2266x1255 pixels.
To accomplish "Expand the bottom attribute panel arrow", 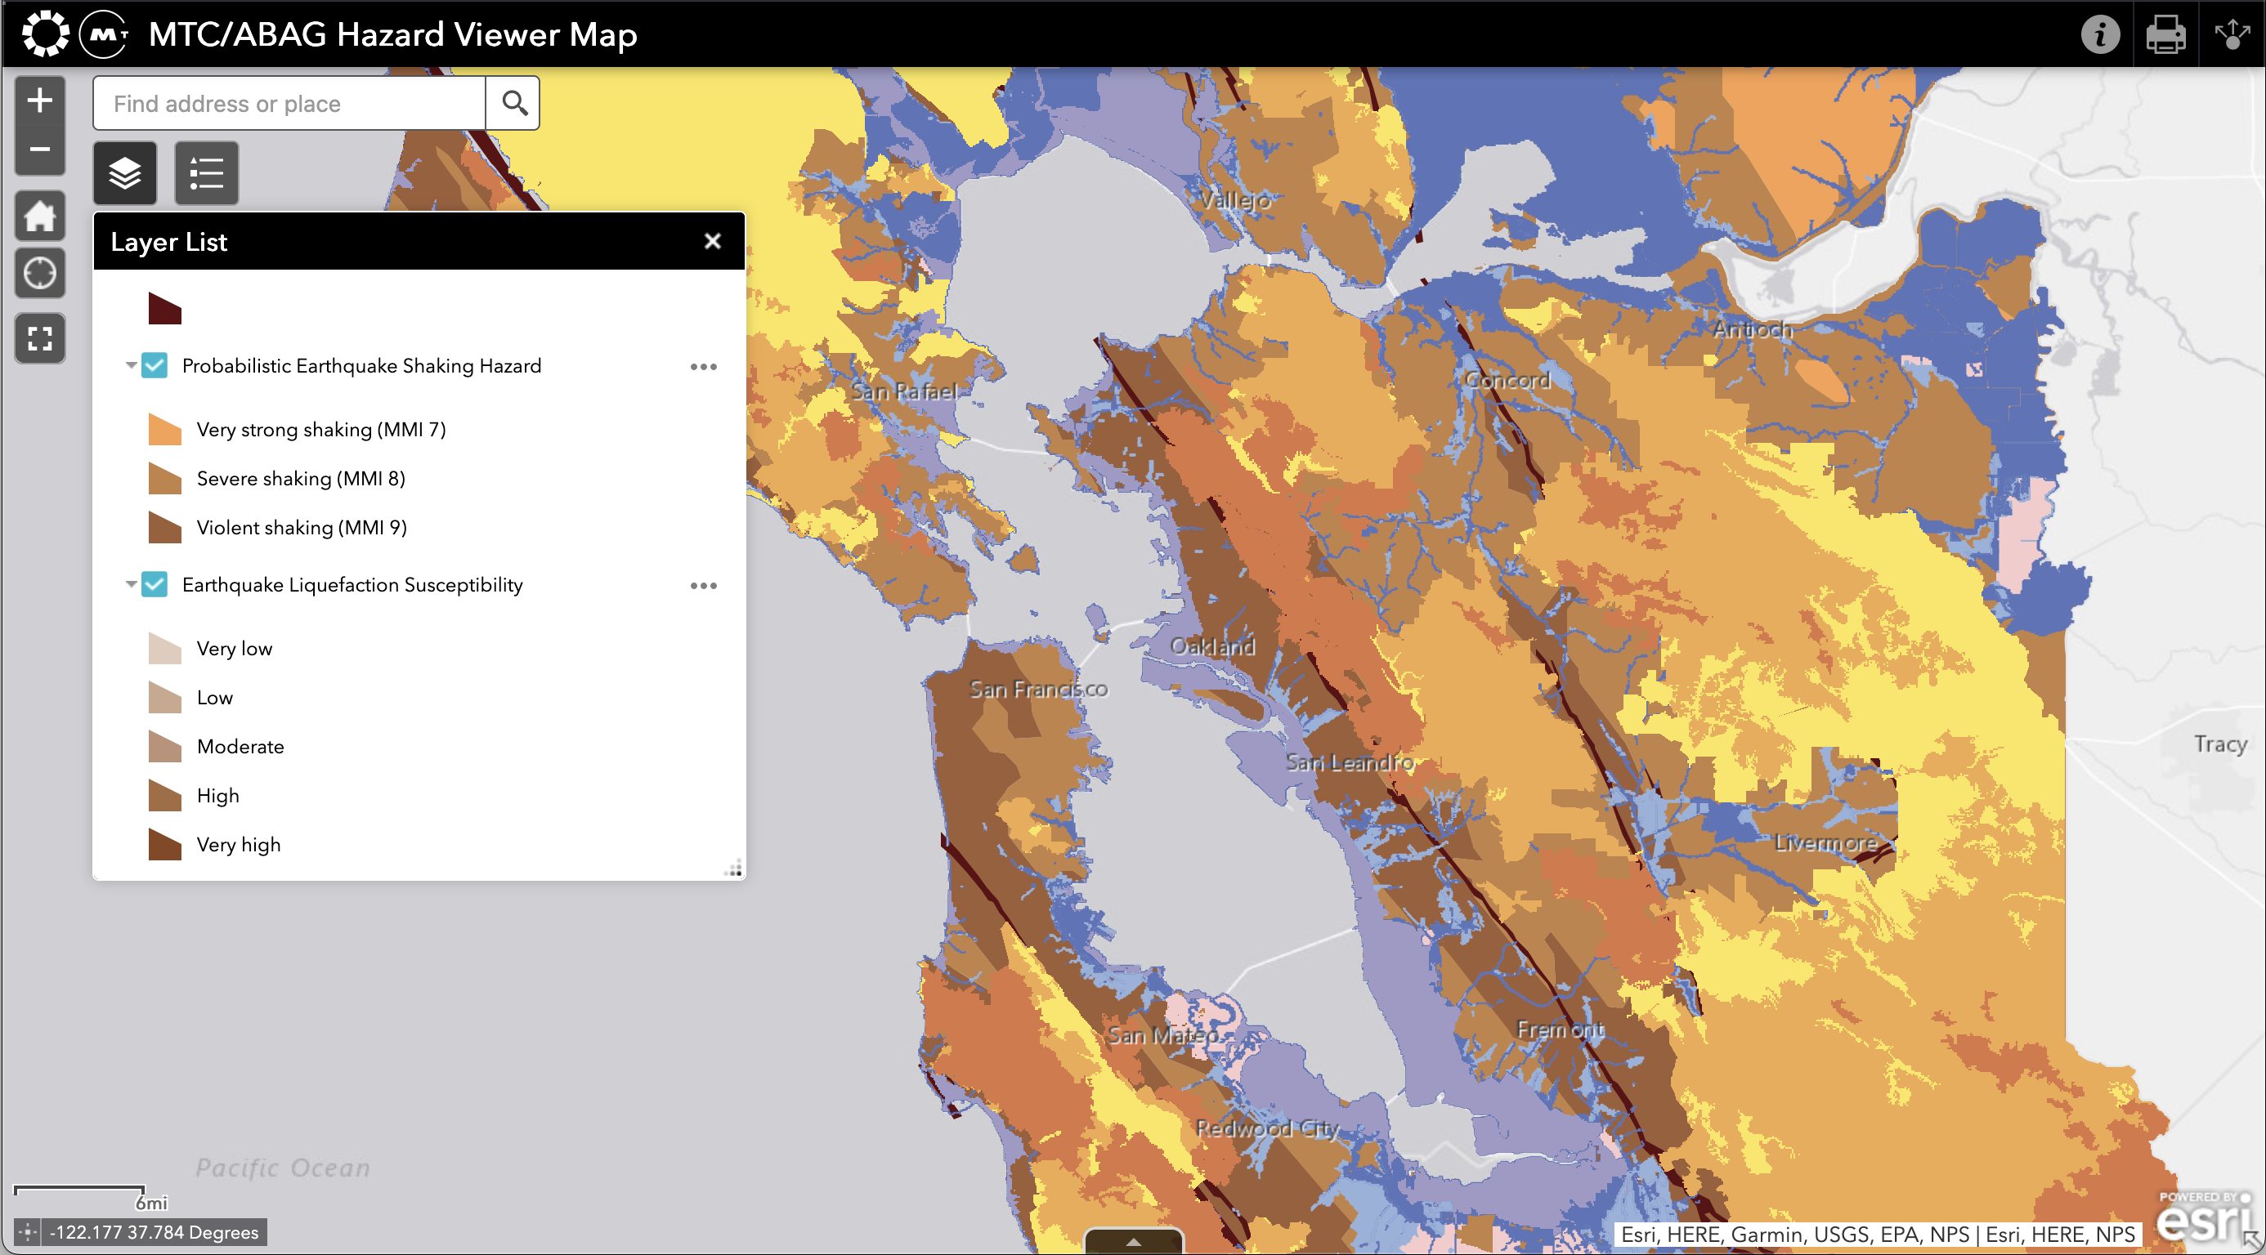I will pyautogui.click(x=1133, y=1242).
